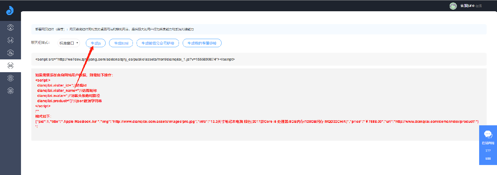The height and width of the screenshot is (175, 497).
Task: Click the username next to the avatar
Action: [x=467, y=6]
